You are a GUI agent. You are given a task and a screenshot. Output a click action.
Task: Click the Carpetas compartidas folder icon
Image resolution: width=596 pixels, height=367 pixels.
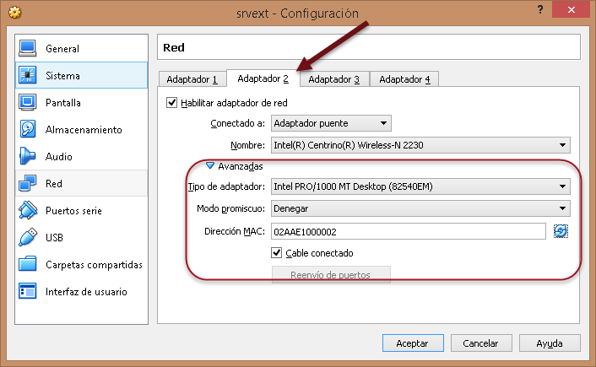[28, 265]
